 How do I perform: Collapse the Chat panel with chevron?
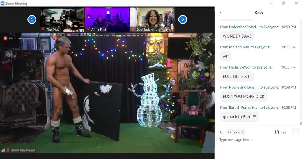click(x=221, y=13)
